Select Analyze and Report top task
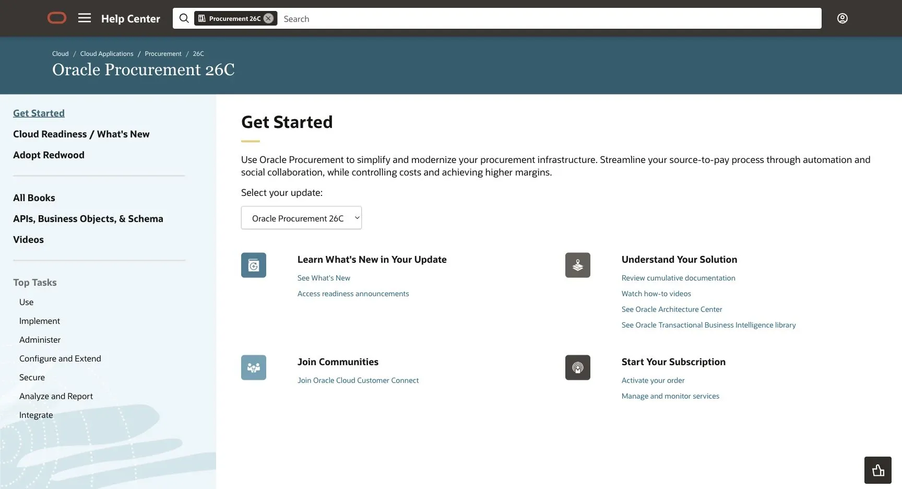The width and height of the screenshot is (902, 489). pos(56,396)
